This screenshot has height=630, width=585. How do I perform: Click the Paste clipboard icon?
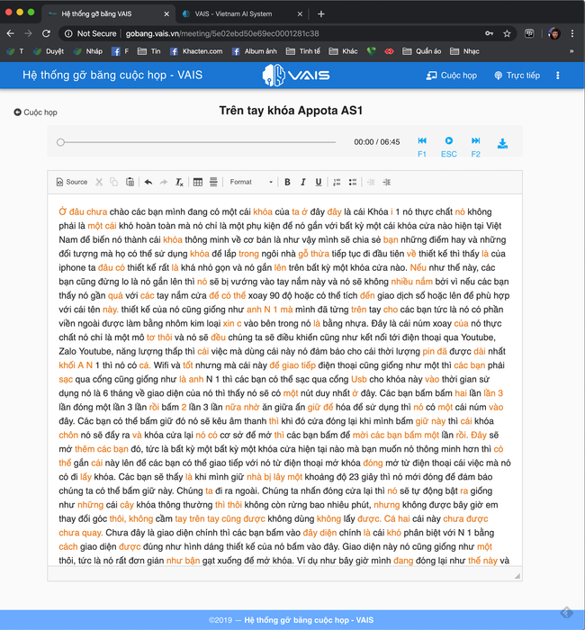pos(130,182)
